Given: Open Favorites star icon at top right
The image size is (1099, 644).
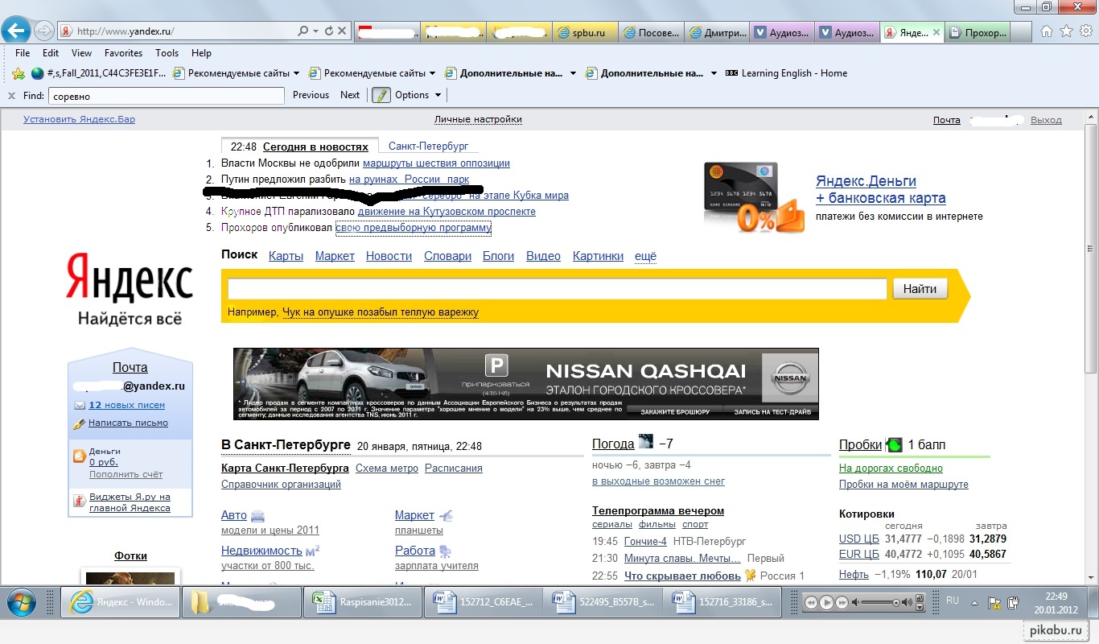Looking at the screenshot, I should [x=1066, y=32].
